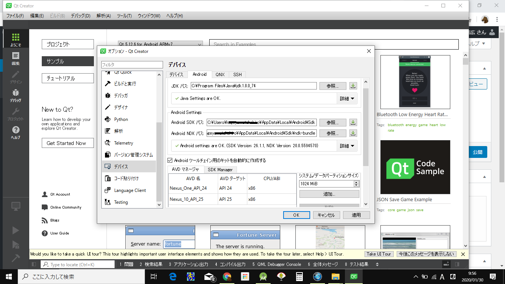Open the Welcome (ようこそ) mode
This screenshot has height=284, width=505.
coord(16,40)
